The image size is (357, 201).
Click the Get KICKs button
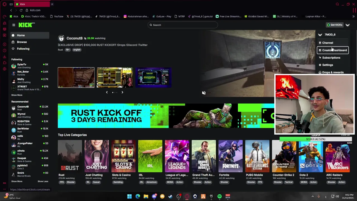click(x=335, y=25)
